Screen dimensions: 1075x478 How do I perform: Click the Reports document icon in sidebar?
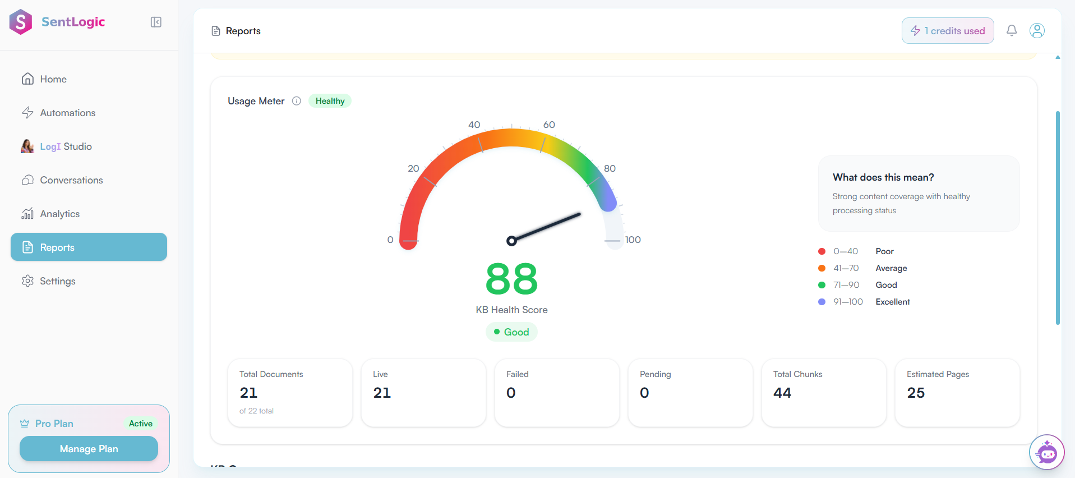click(27, 247)
